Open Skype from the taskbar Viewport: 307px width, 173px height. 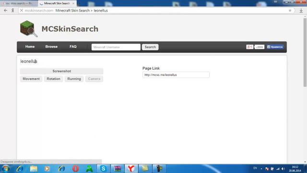[x=104, y=169]
